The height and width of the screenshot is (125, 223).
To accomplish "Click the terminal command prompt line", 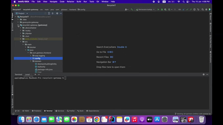I will [x=40, y=78].
